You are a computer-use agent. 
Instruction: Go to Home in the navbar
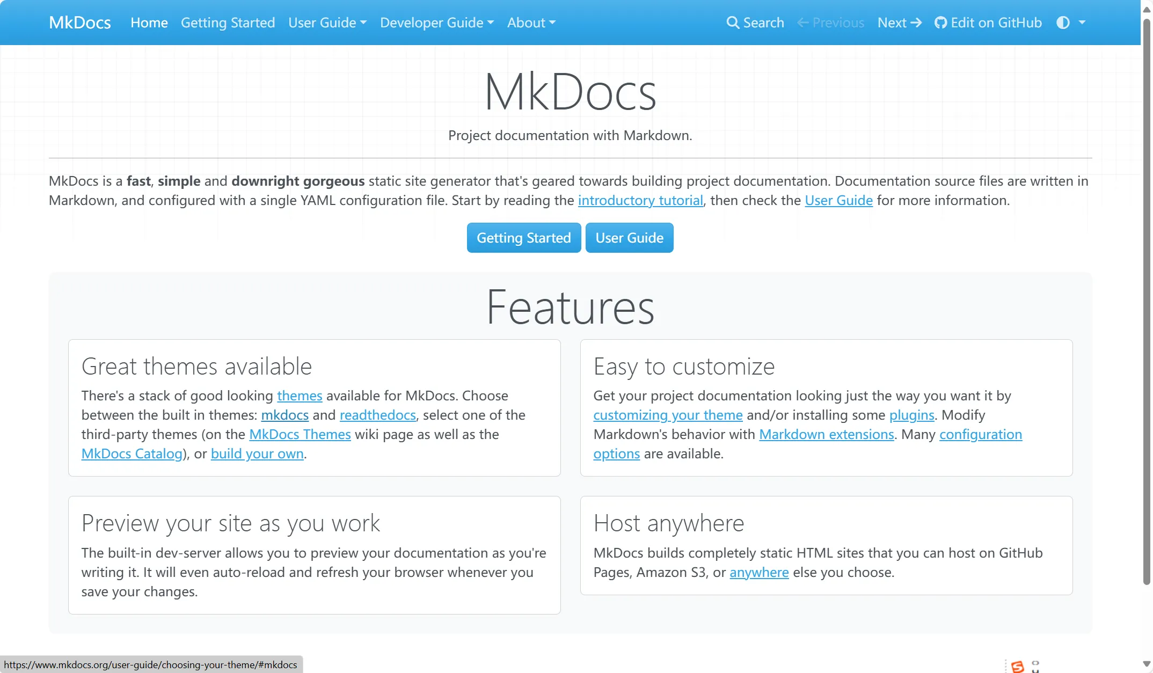(149, 23)
